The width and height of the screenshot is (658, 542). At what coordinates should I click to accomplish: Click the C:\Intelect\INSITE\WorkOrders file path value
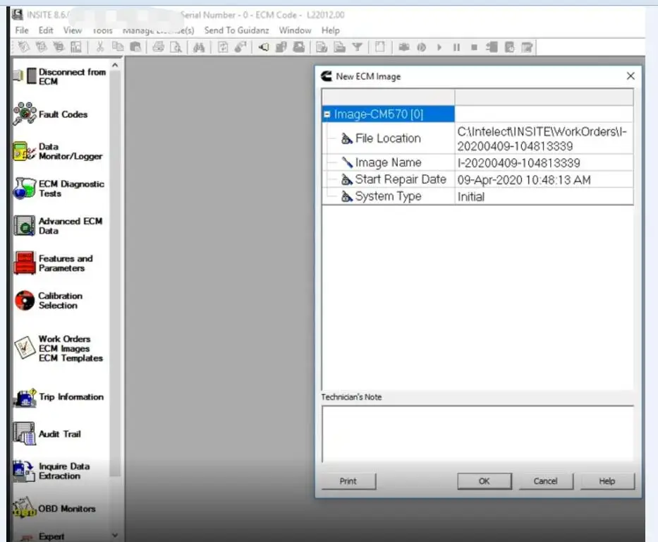click(542, 139)
